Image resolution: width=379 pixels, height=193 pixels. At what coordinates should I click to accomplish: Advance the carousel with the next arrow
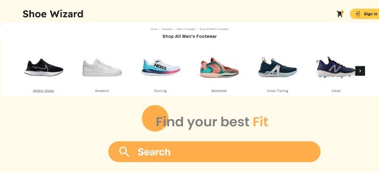[360, 71]
